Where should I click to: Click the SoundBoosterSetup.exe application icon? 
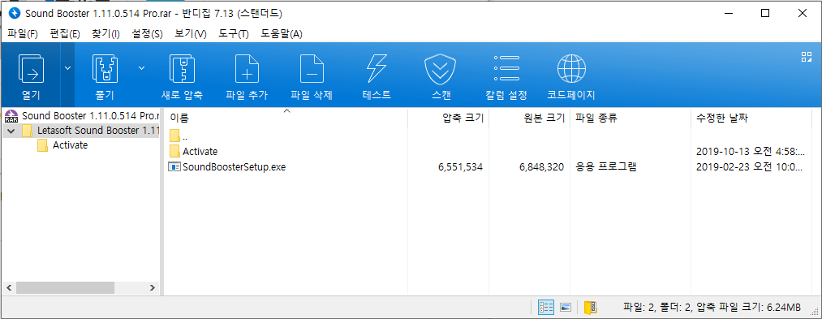[x=174, y=167]
